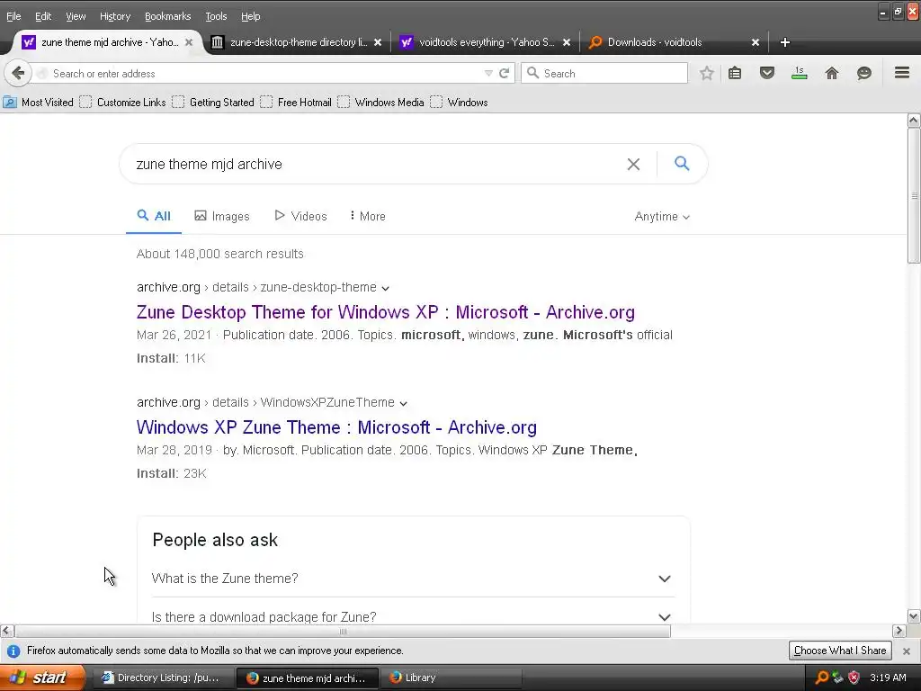Open the Free Hotmail bookmark
The height and width of the screenshot is (691, 921).
click(296, 103)
